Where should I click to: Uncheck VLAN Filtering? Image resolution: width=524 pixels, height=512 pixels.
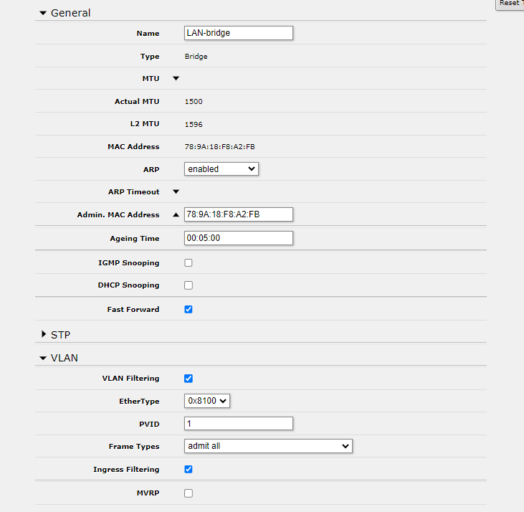[189, 379]
